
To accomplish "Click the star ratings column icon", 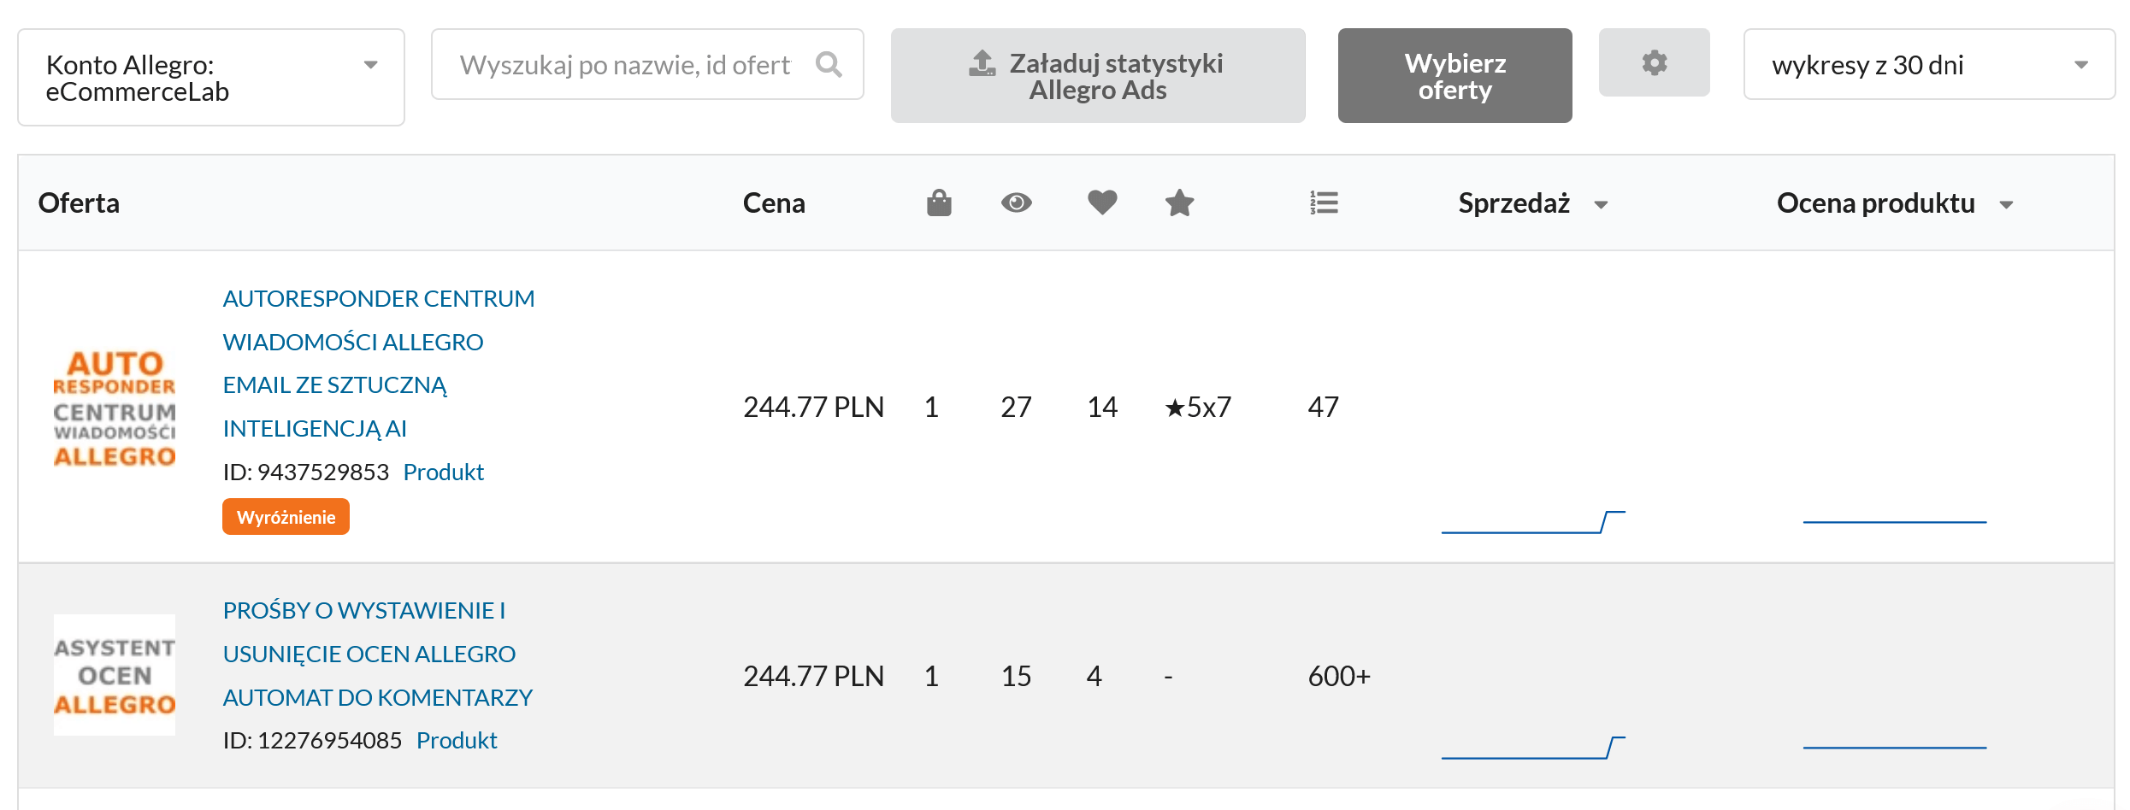I will pyautogui.click(x=1179, y=203).
